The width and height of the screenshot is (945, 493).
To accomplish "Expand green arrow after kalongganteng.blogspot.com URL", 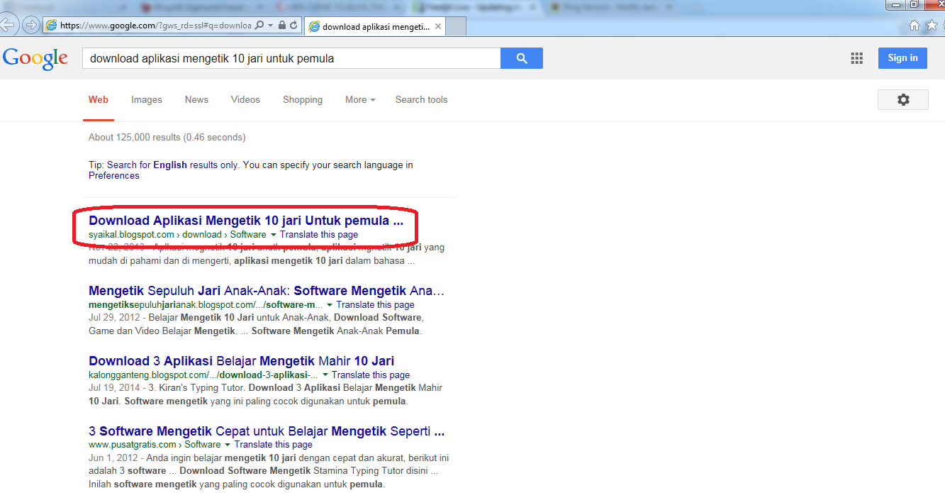I will point(325,375).
